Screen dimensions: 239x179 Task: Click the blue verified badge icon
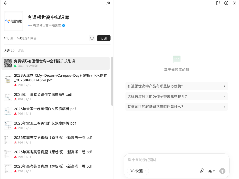(x=64, y=25)
